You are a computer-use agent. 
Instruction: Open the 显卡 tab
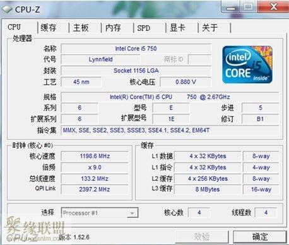[x=177, y=28]
